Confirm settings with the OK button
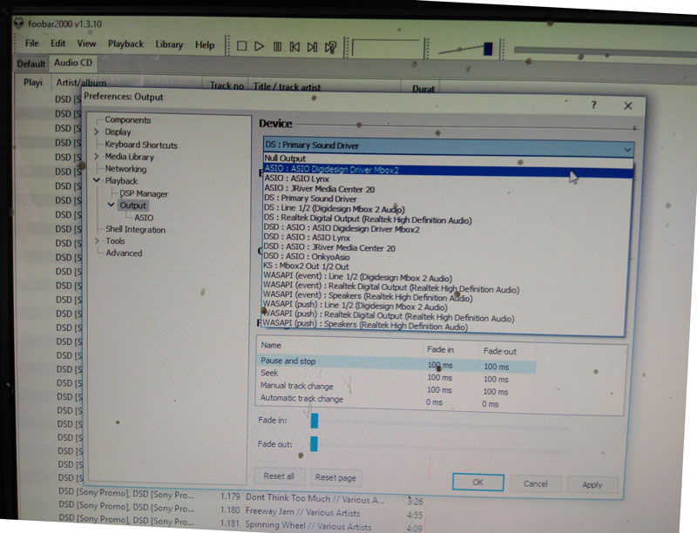The image size is (697, 533). point(477,482)
